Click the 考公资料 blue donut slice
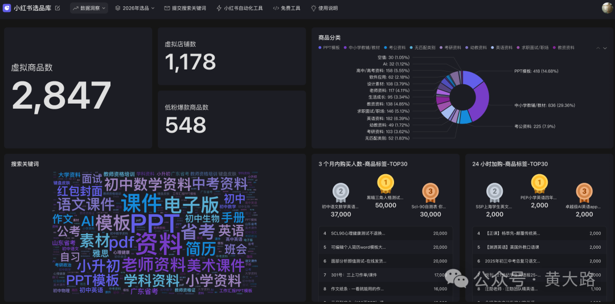Viewport: 615px width, 304px height. tap(465, 117)
